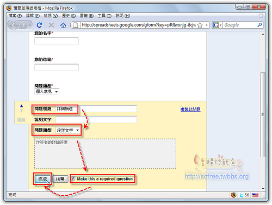Image resolution: width=272 pixels, height=205 pixels.
Task: Click the Firefox logo in the title bar
Action: [9, 8]
